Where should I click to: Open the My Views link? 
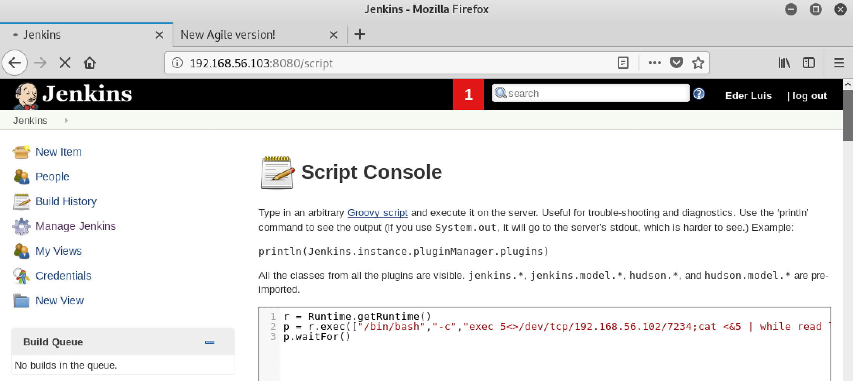[59, 251]
